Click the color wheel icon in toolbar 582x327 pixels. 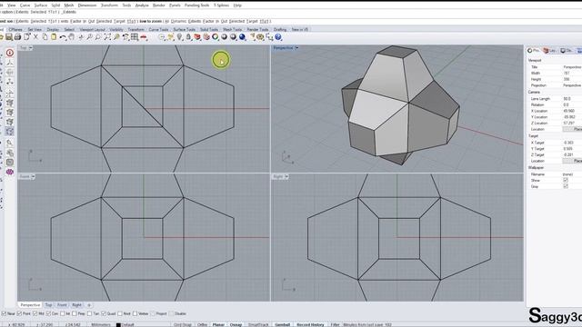click(215, 37)
